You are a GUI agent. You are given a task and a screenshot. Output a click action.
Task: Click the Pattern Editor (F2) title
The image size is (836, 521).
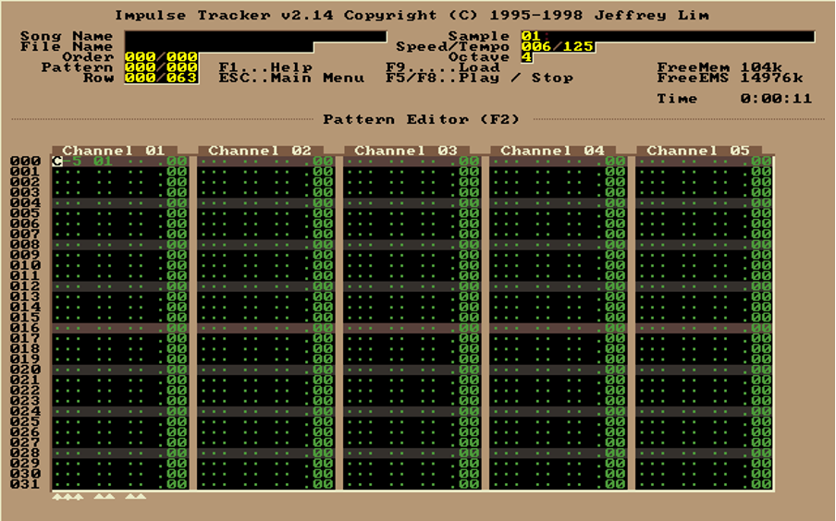pyautogui.click(x=421, y=119)
